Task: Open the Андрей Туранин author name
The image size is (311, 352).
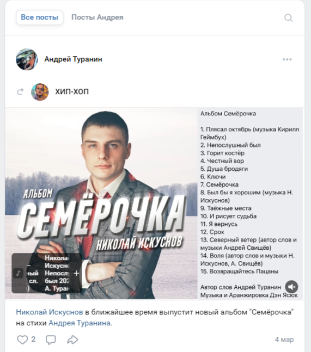Action: click(73, 59)
